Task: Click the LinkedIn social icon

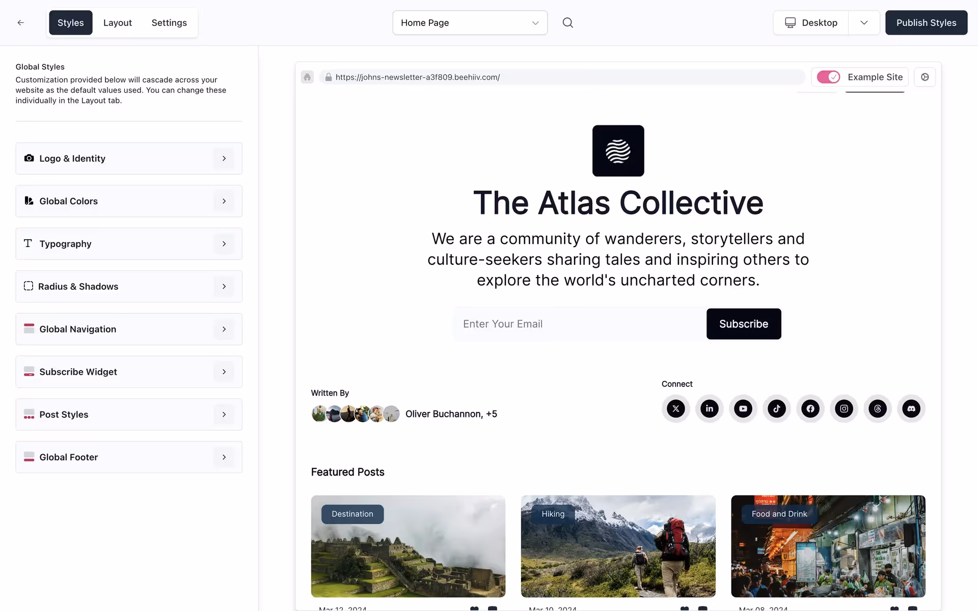Action: tap(709, 408)
